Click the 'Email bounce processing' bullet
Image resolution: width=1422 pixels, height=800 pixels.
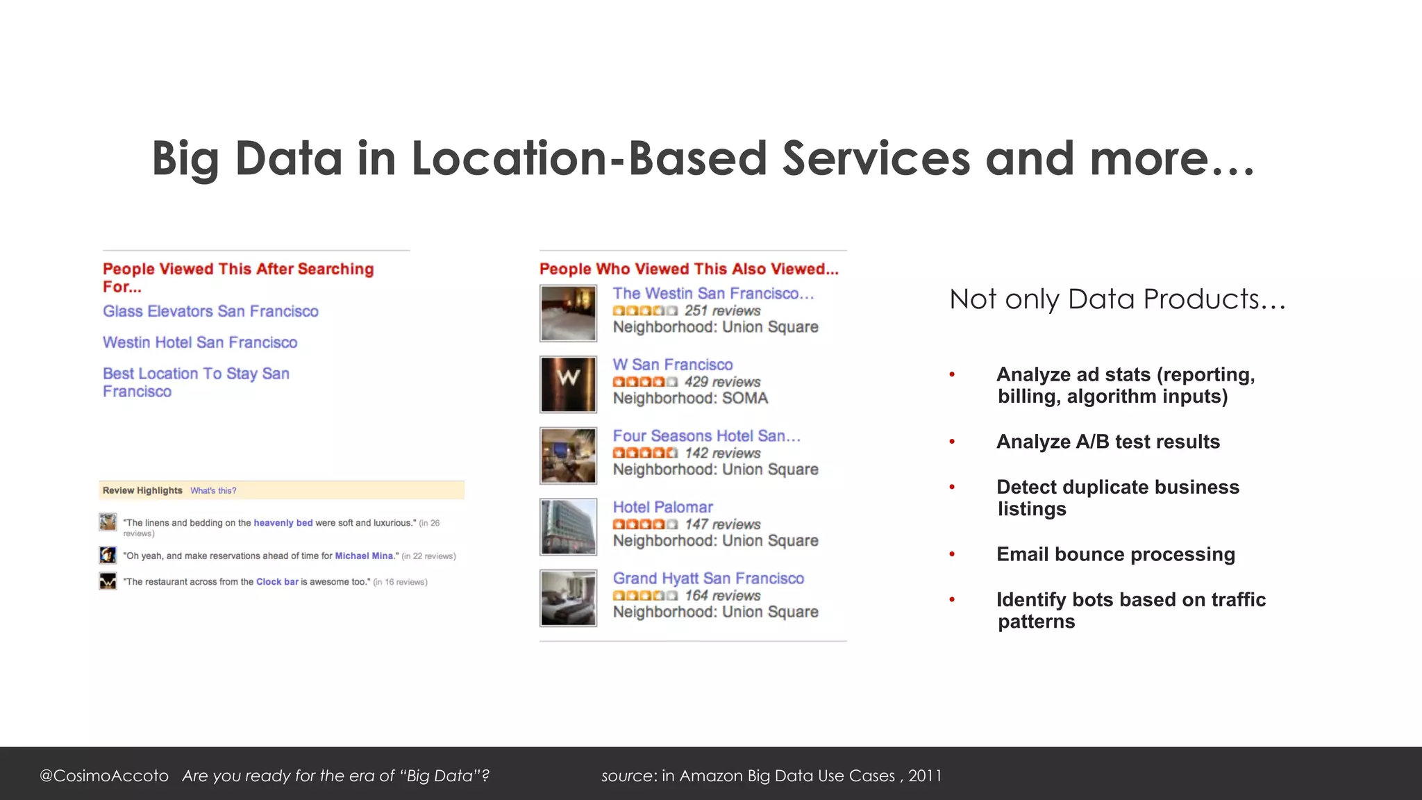(1116, 554)
